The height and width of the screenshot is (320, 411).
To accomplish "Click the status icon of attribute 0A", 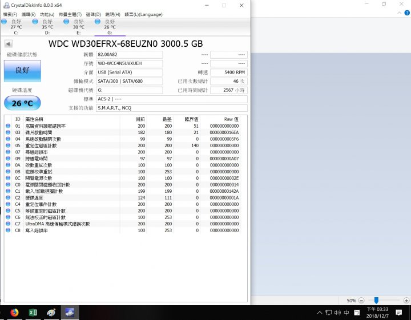I will [8, 165].
